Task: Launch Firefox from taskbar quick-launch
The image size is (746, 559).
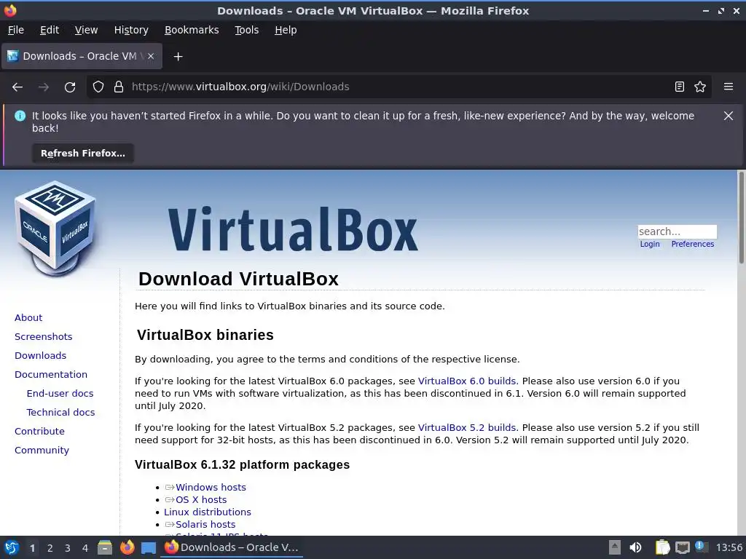Action: [127, 547]
